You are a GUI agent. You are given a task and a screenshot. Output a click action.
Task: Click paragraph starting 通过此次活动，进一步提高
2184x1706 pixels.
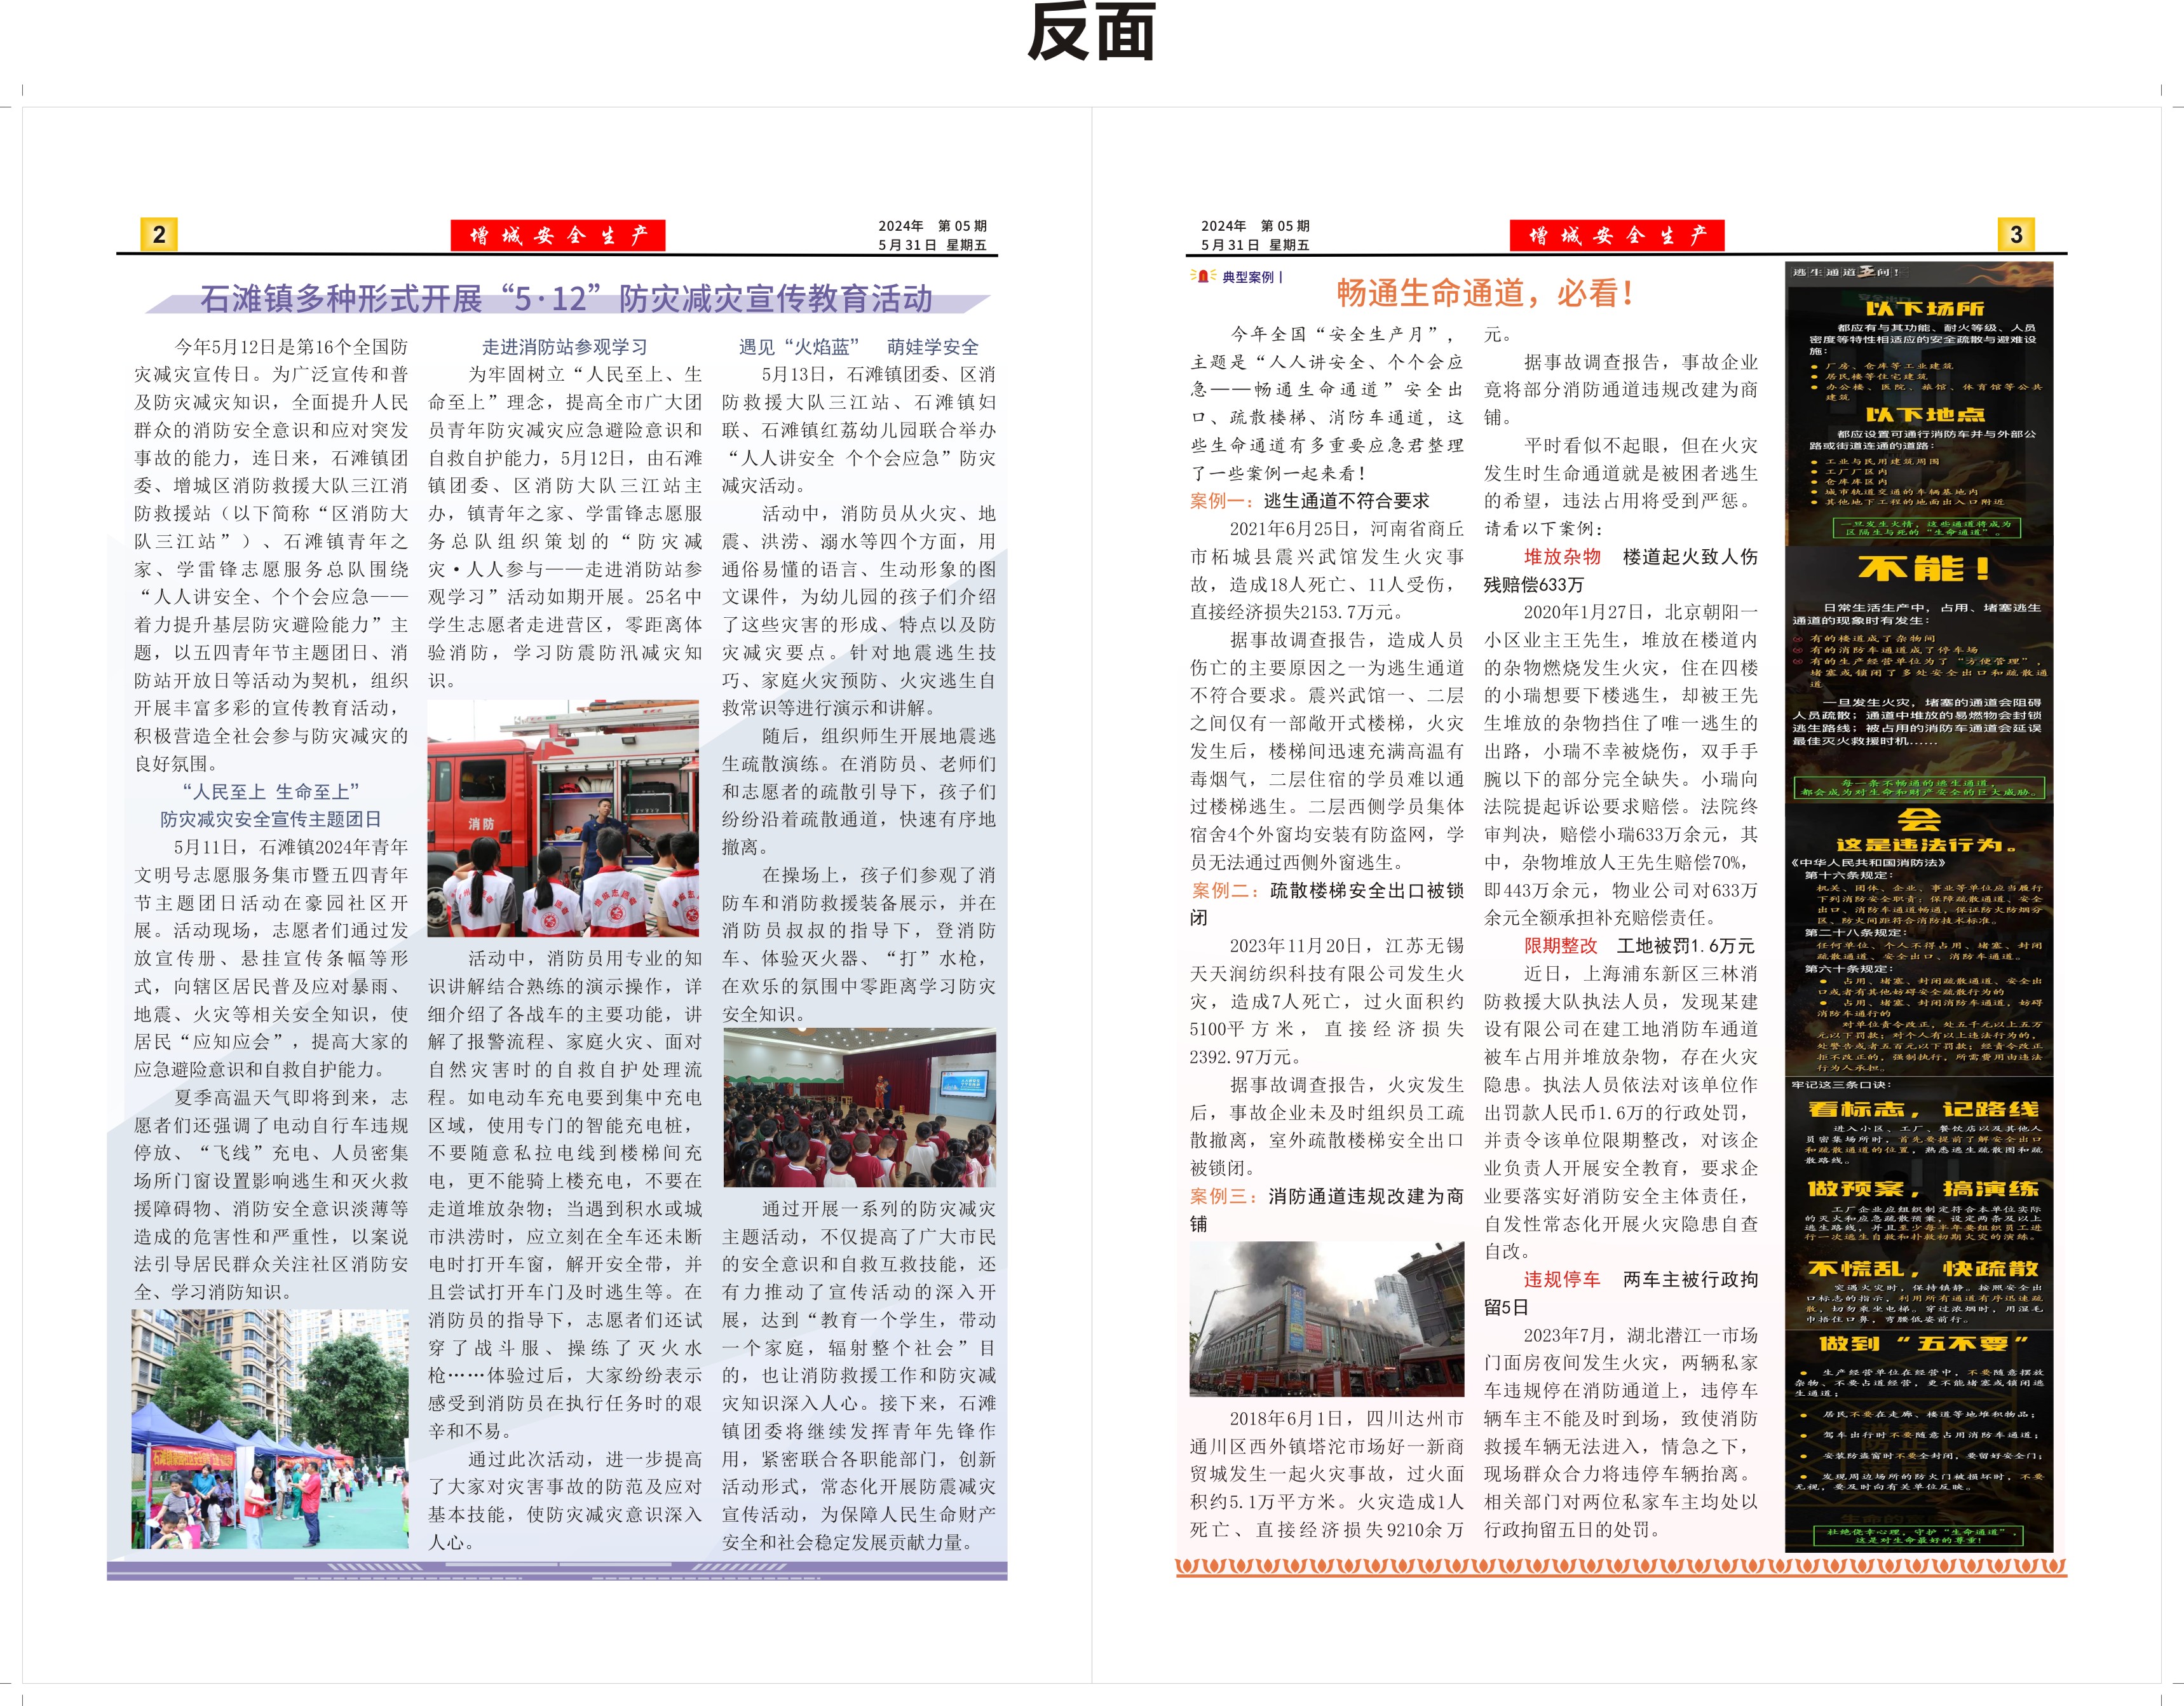(x=565, y=1501)
